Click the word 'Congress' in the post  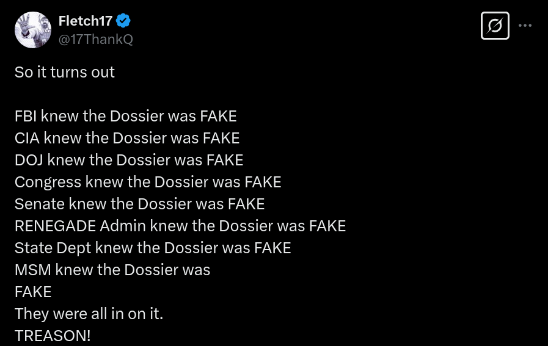click(x=48, y=182)
